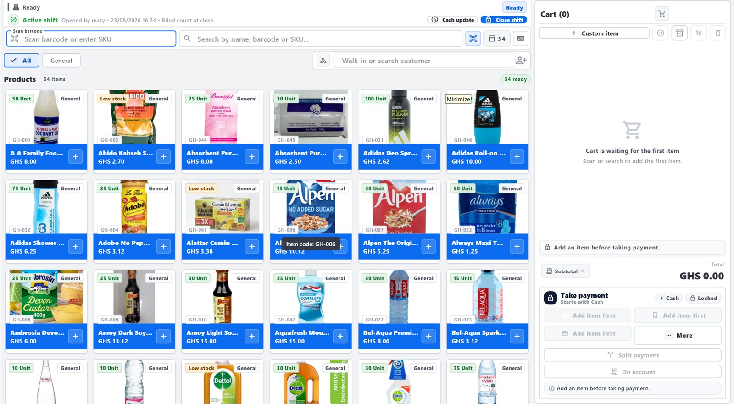
Task: Click the percent discount icon
Action: click(699, 33)
